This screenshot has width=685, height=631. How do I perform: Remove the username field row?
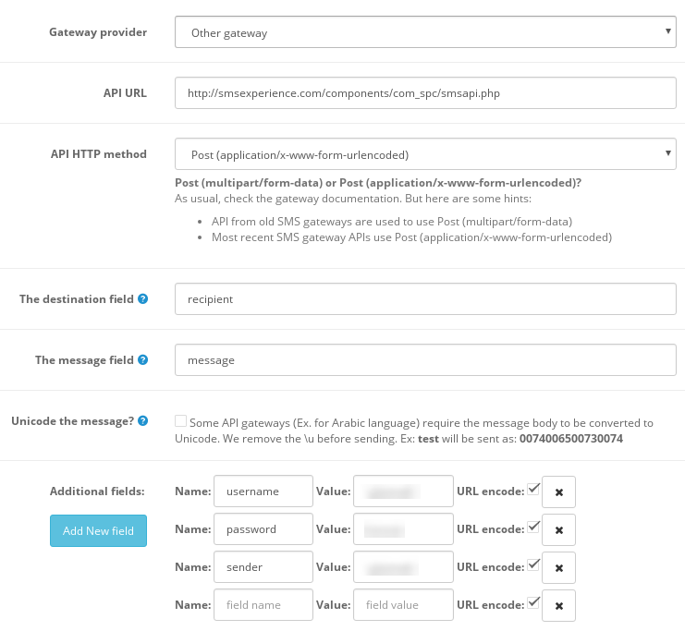(558, 492)
